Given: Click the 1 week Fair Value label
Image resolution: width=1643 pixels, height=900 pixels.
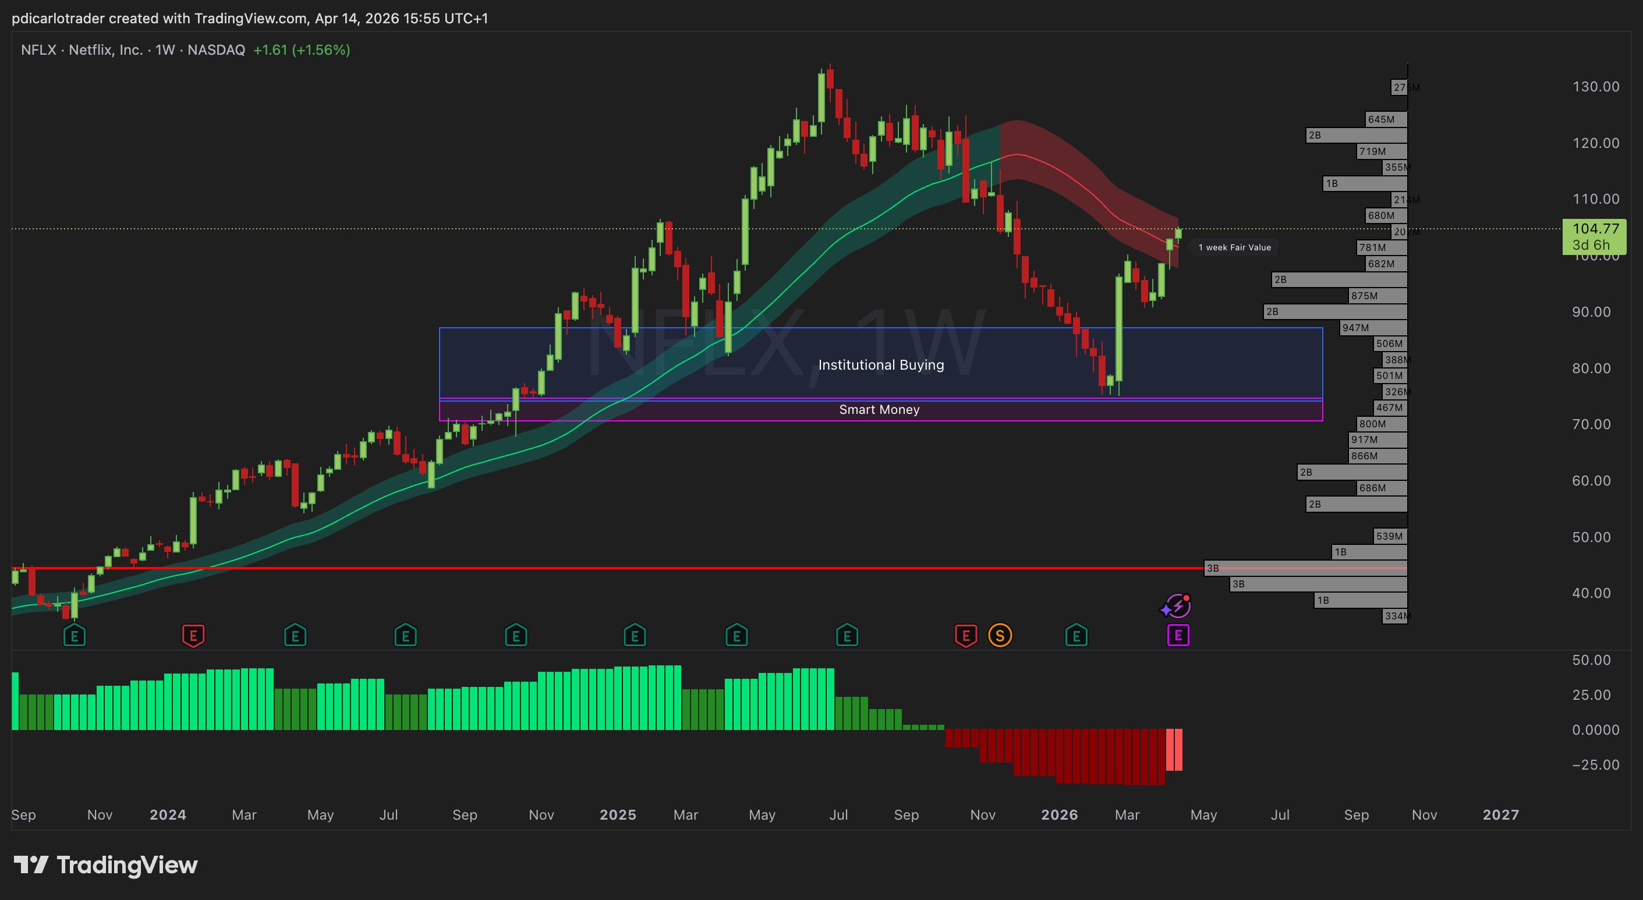Looking at the screenshot, I should (x=1234, y=247).
